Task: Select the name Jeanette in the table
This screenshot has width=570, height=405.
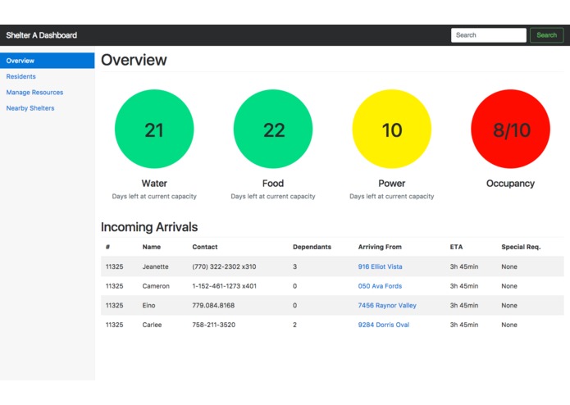Action: tap(155, 266)
